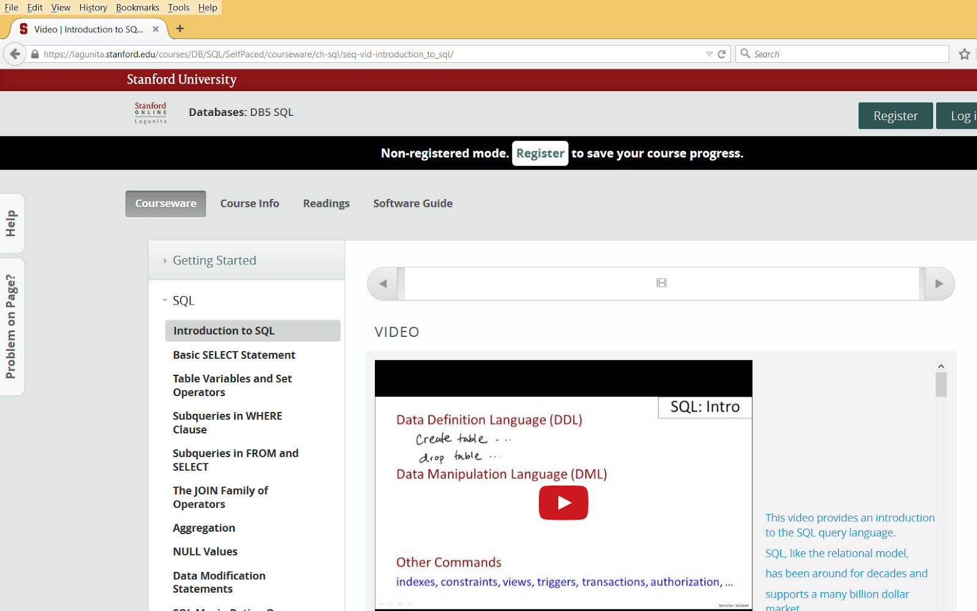Switch to the Courseware tab
Image resolution: width=977 pixels, height=611 pixels.
point(165,203)
